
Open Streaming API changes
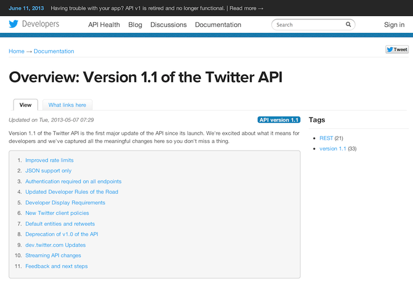click(x=53, y=255)
